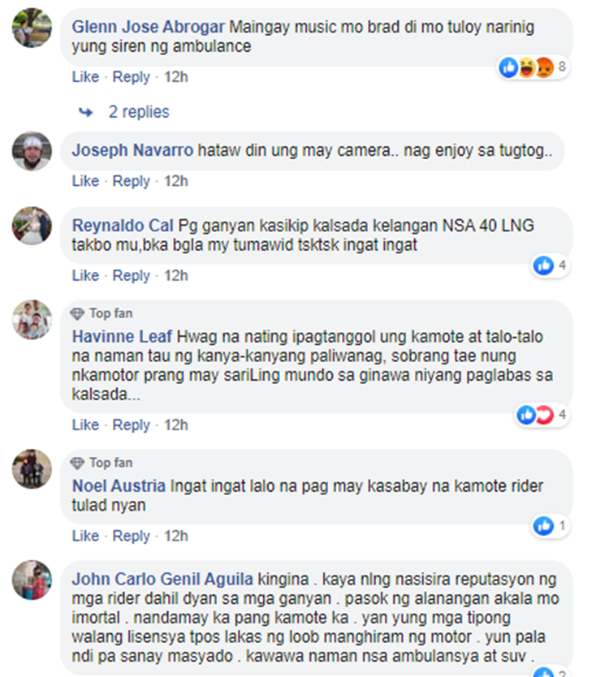The width and height of the screenshot is (609, 677).
Task: Reply to Noel Austria's comment
Action: coord(131,536)
